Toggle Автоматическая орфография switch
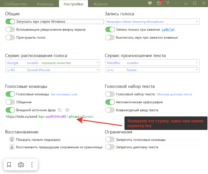 [x=110, y=102]
